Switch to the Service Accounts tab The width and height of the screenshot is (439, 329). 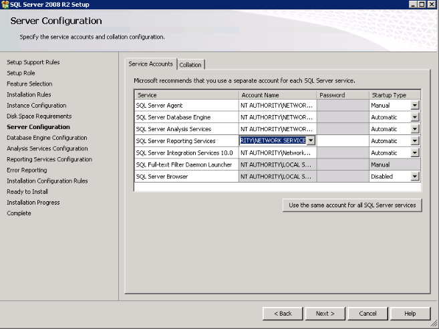pos(150,64)
